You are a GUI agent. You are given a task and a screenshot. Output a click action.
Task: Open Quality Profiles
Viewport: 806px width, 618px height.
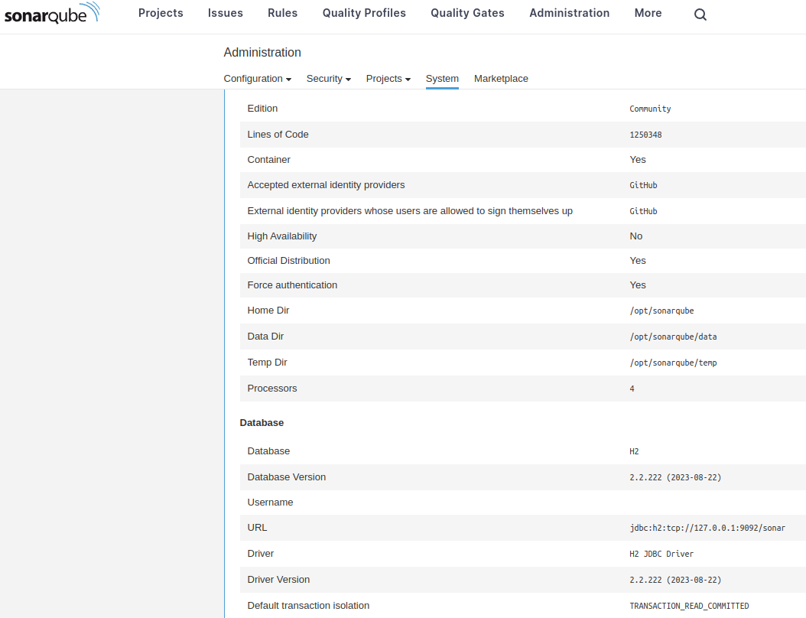click(364, 13)
